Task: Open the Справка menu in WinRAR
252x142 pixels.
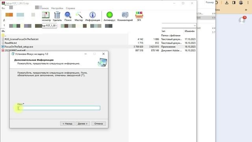Action: click(70, 8)
